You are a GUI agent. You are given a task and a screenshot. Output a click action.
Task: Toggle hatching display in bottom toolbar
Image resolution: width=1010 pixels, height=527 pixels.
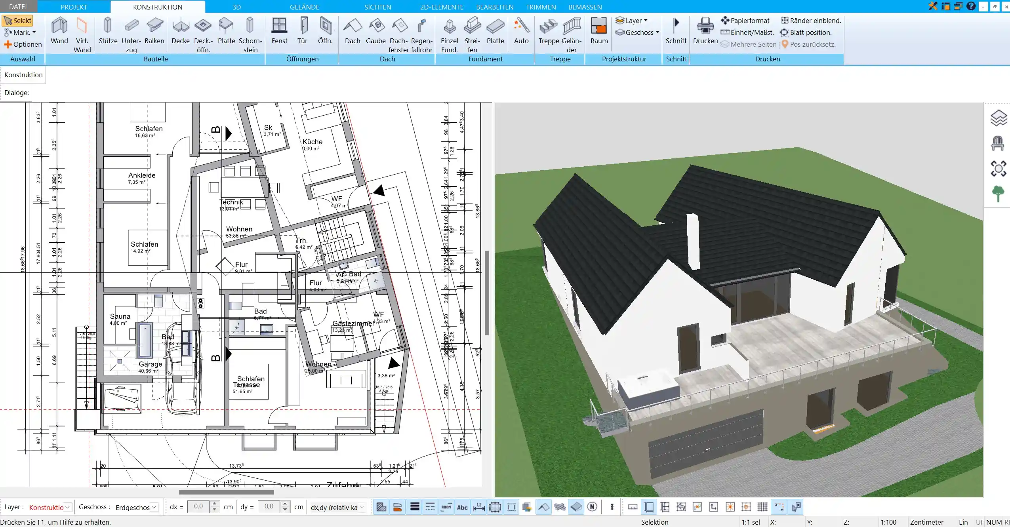point(381,507)
